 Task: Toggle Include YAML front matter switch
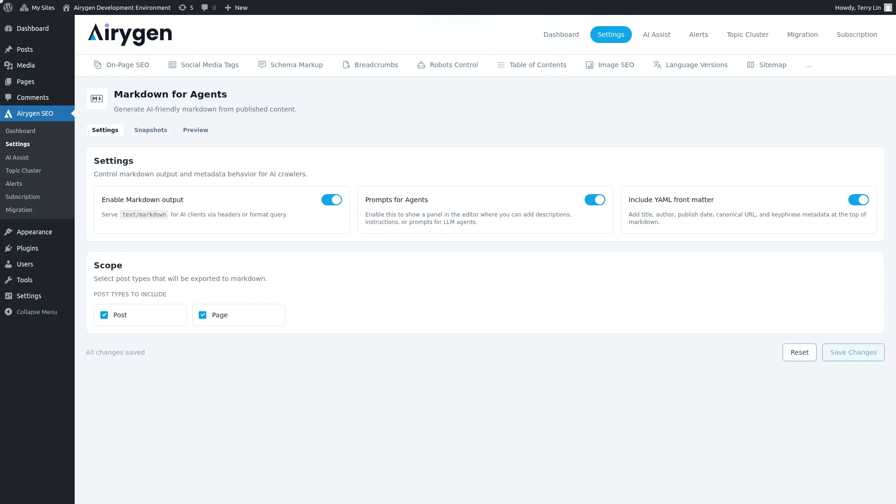click(x=859, y=200)
